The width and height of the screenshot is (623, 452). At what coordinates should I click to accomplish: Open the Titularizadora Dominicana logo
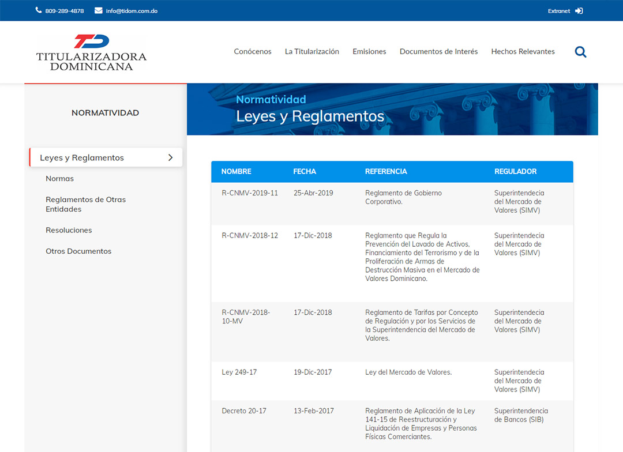[91, 52]
